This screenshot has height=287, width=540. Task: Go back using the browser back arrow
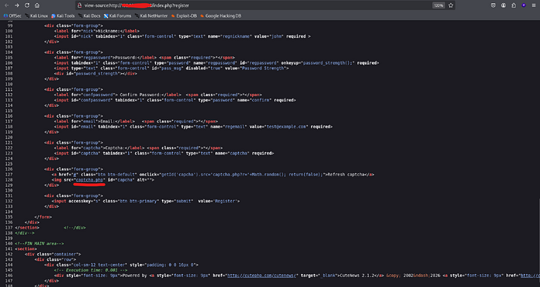7,5
